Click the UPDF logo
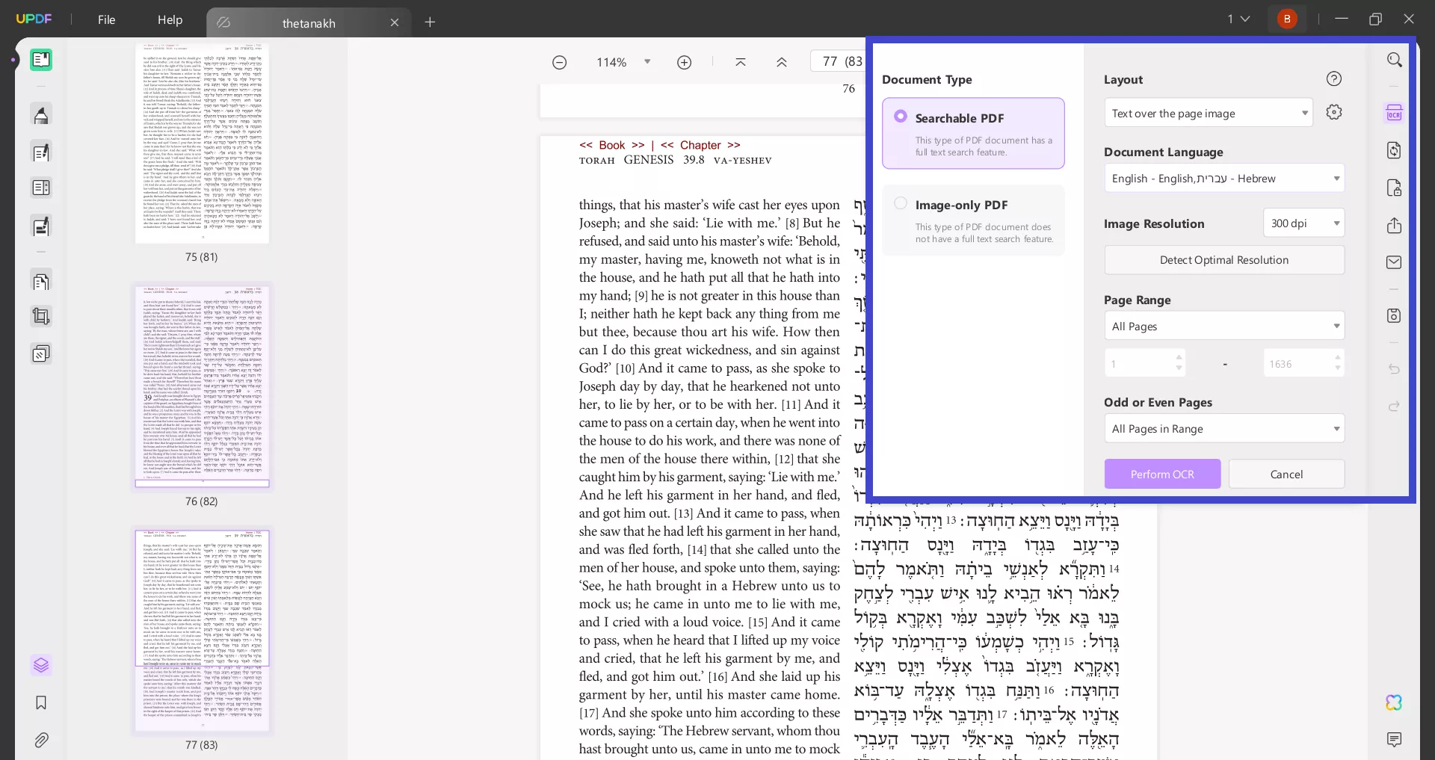Image resolution: width=1435 pixels, height=760 pixels. (x=34, y=19)
